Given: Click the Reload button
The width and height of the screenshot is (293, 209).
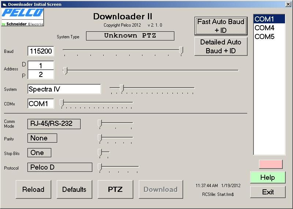Looking at the screenshot, I should point(33,189).
